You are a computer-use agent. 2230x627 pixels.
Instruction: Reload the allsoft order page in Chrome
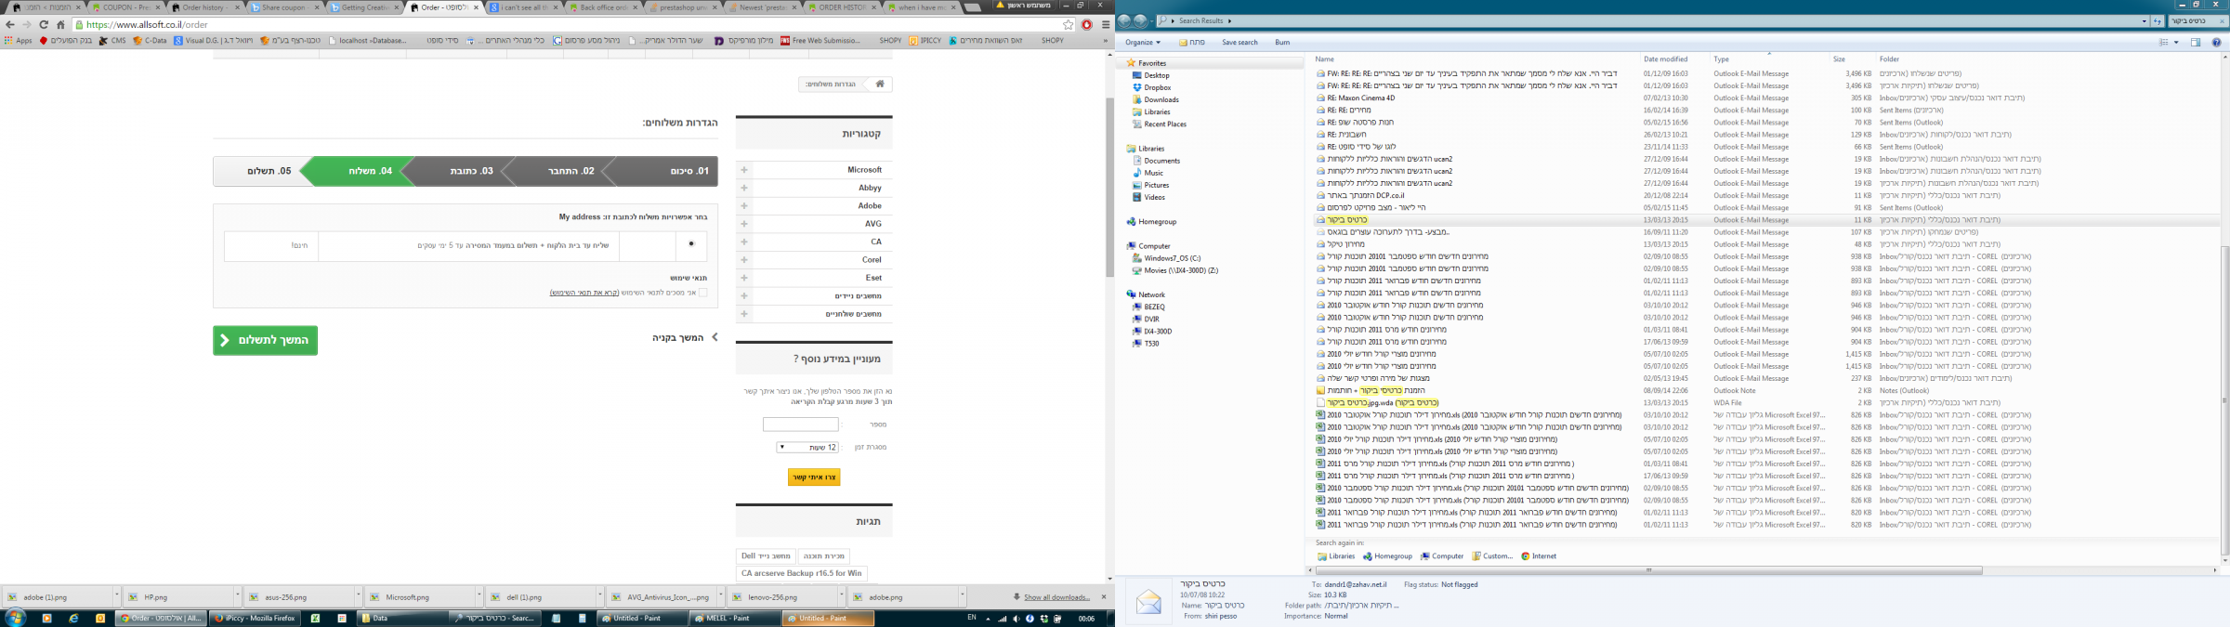(x=44, y=25)
